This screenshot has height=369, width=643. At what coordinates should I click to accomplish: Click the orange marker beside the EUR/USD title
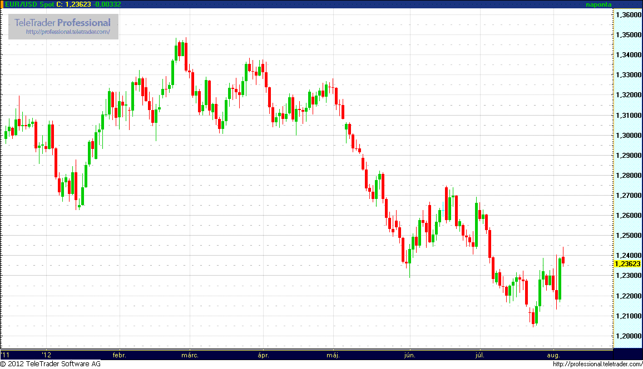[2, 4]
